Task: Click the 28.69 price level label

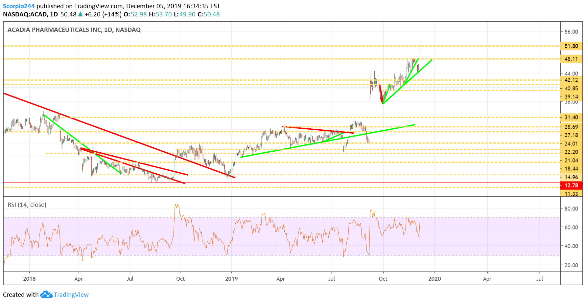Action: (x=571, y=127)
